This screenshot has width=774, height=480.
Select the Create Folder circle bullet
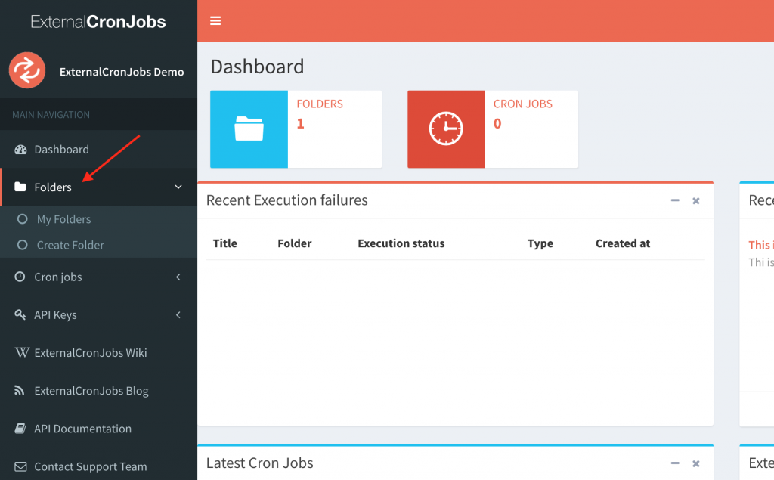coord(22,244)
